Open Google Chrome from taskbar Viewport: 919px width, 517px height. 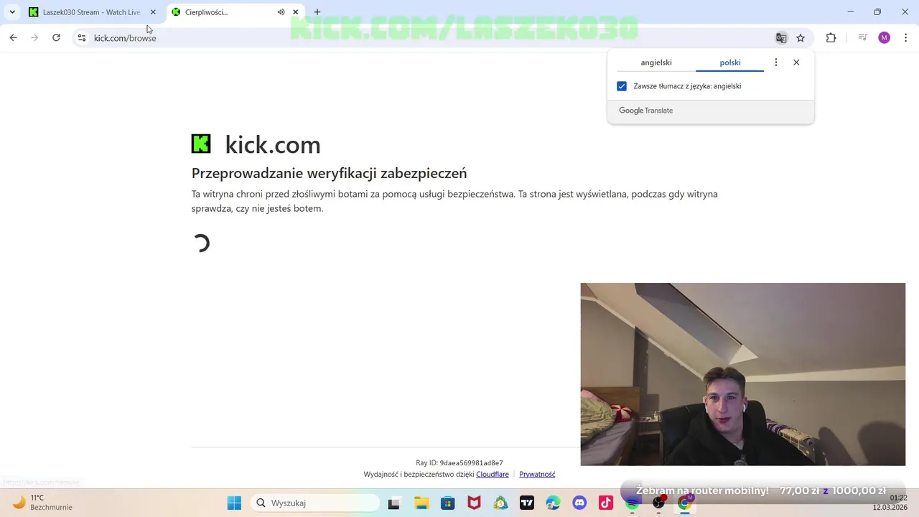pos(685,503)
